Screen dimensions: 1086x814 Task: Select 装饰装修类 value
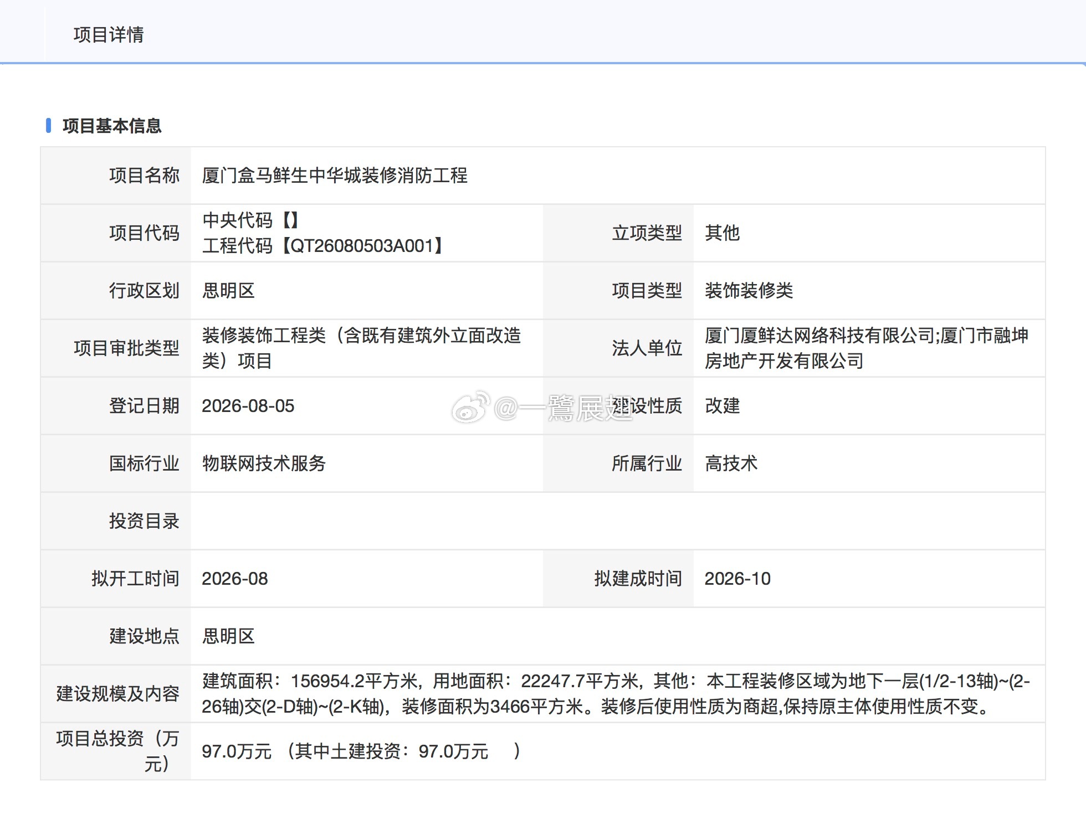point(749,291)
